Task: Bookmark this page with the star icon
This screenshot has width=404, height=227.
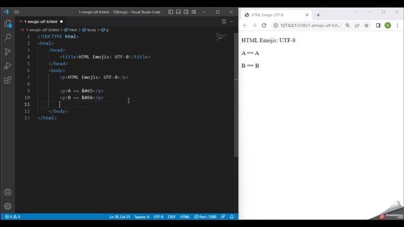Action: tap(367, 25)
